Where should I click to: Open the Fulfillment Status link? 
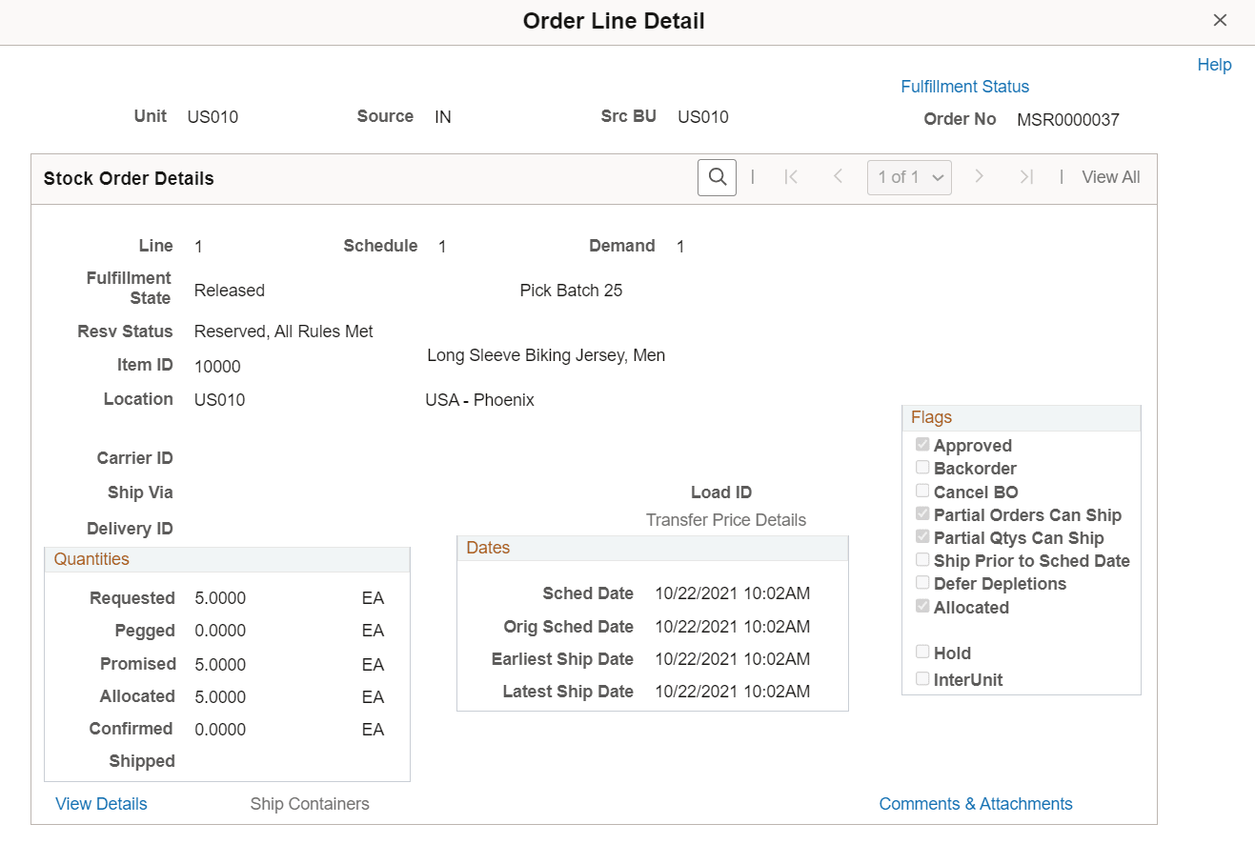point(964,86)
